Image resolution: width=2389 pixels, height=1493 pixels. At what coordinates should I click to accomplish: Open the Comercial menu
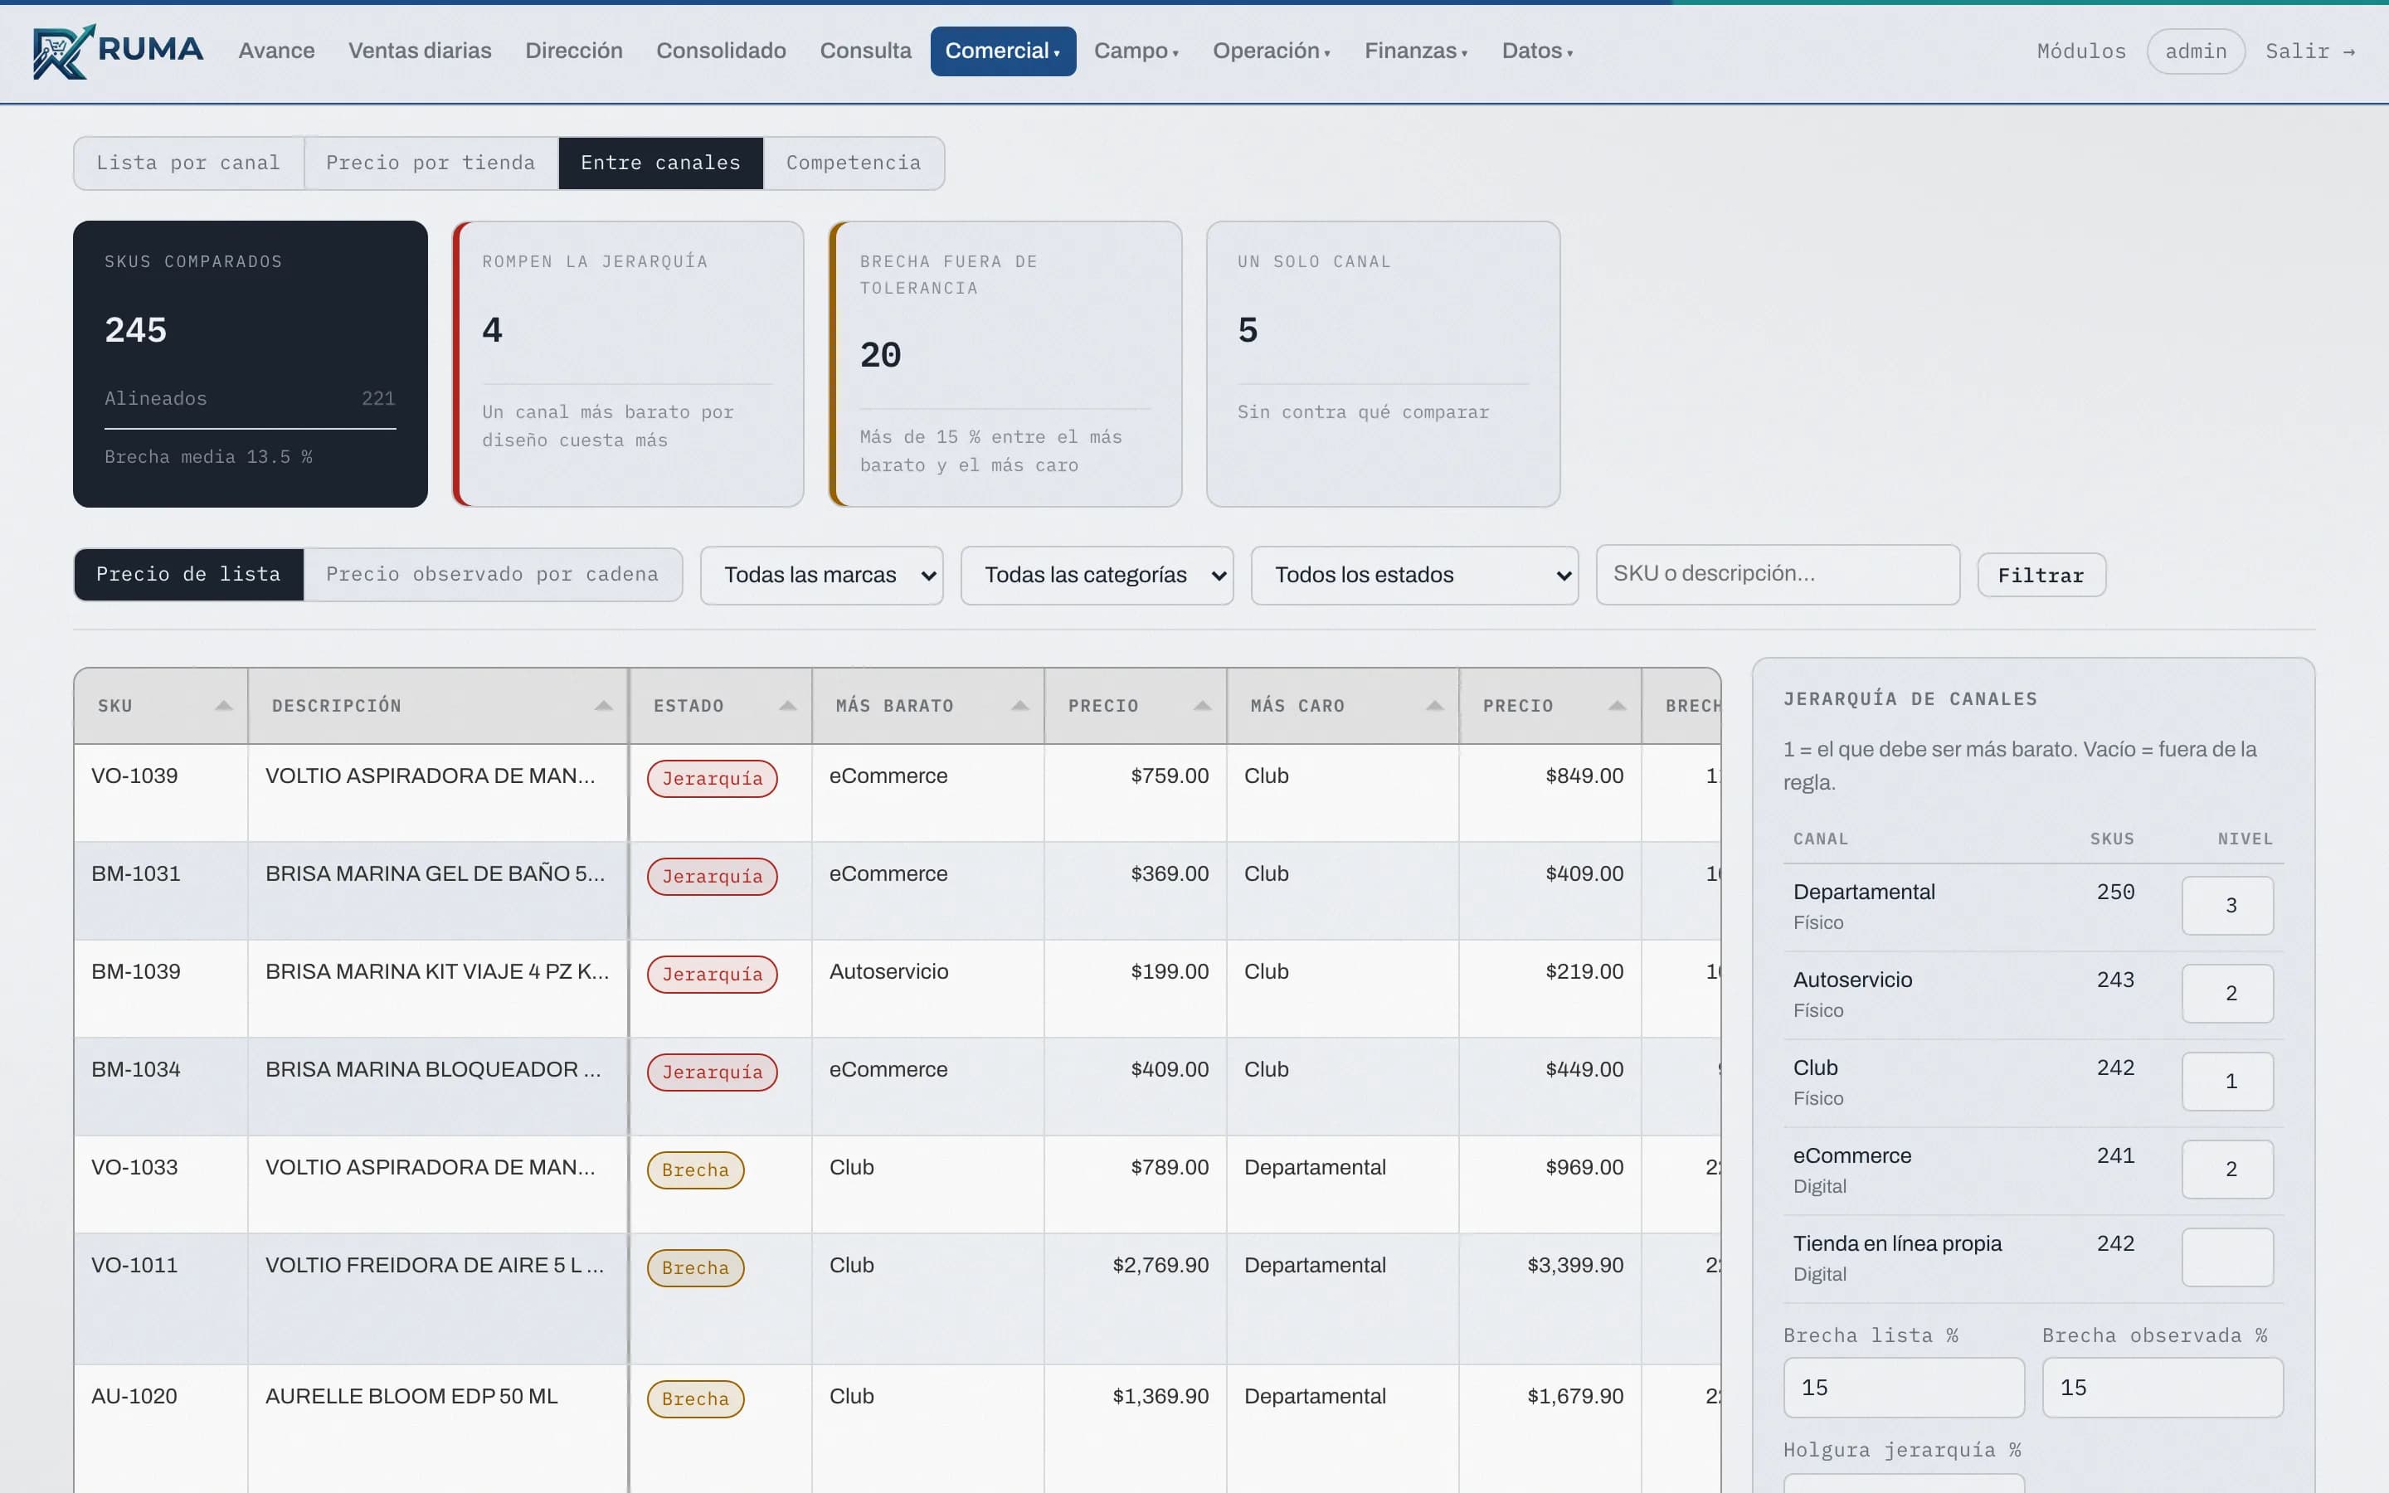(1003, 51)
